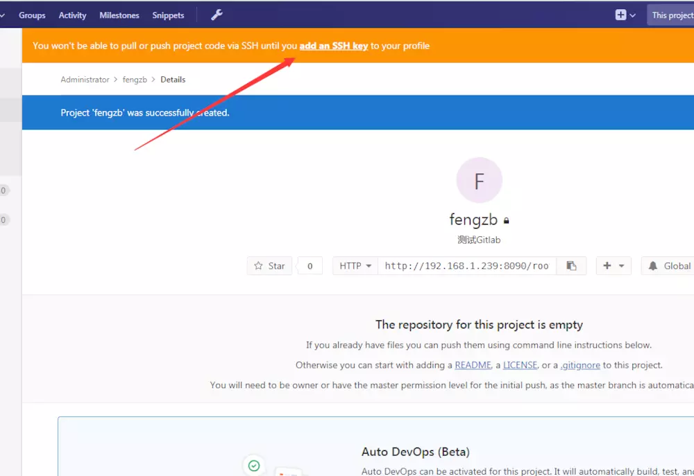
Task: Click the project avatar letter F
Action: coord(479,181)
